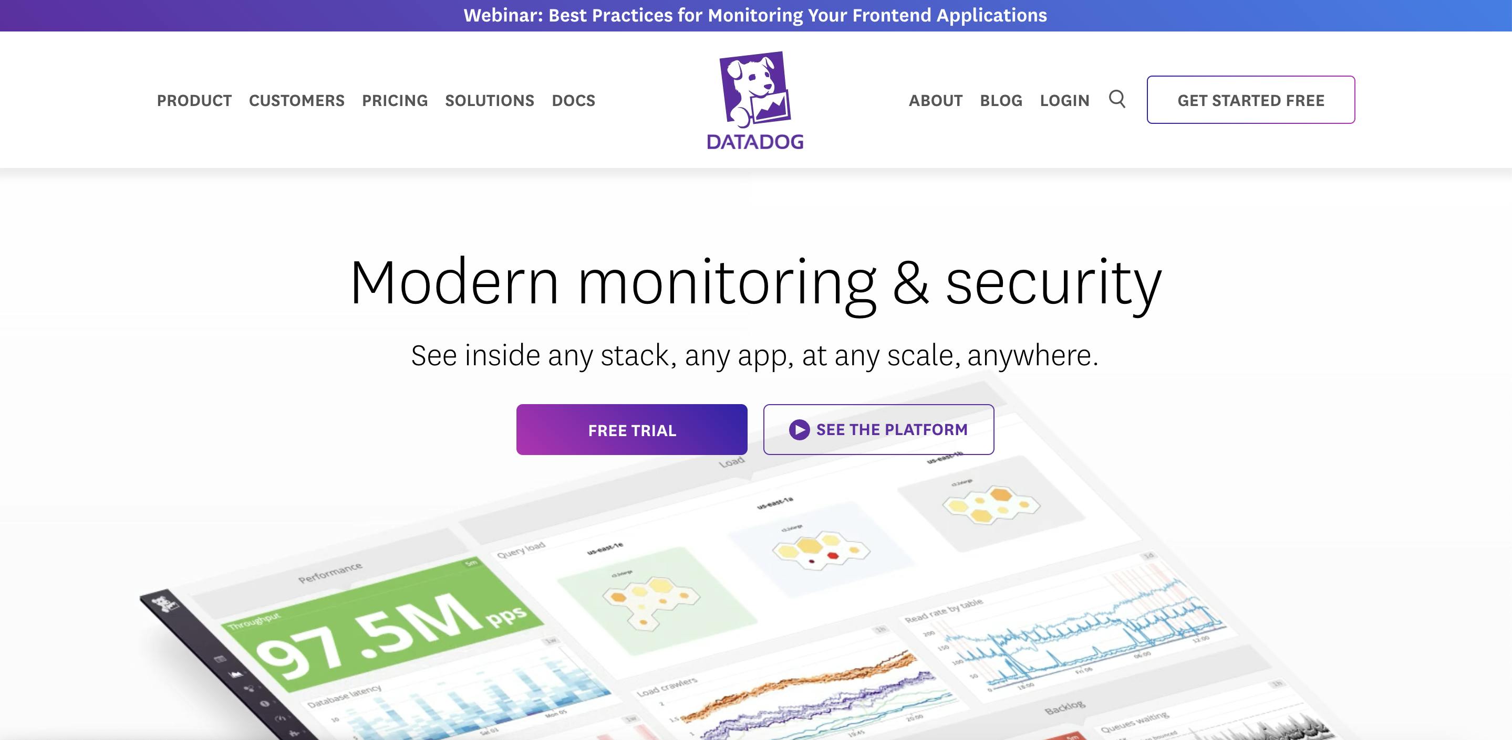This screenshot has width=1512, height=740.
Task: Click the webinar announcement banner
Action: [756, 15]
